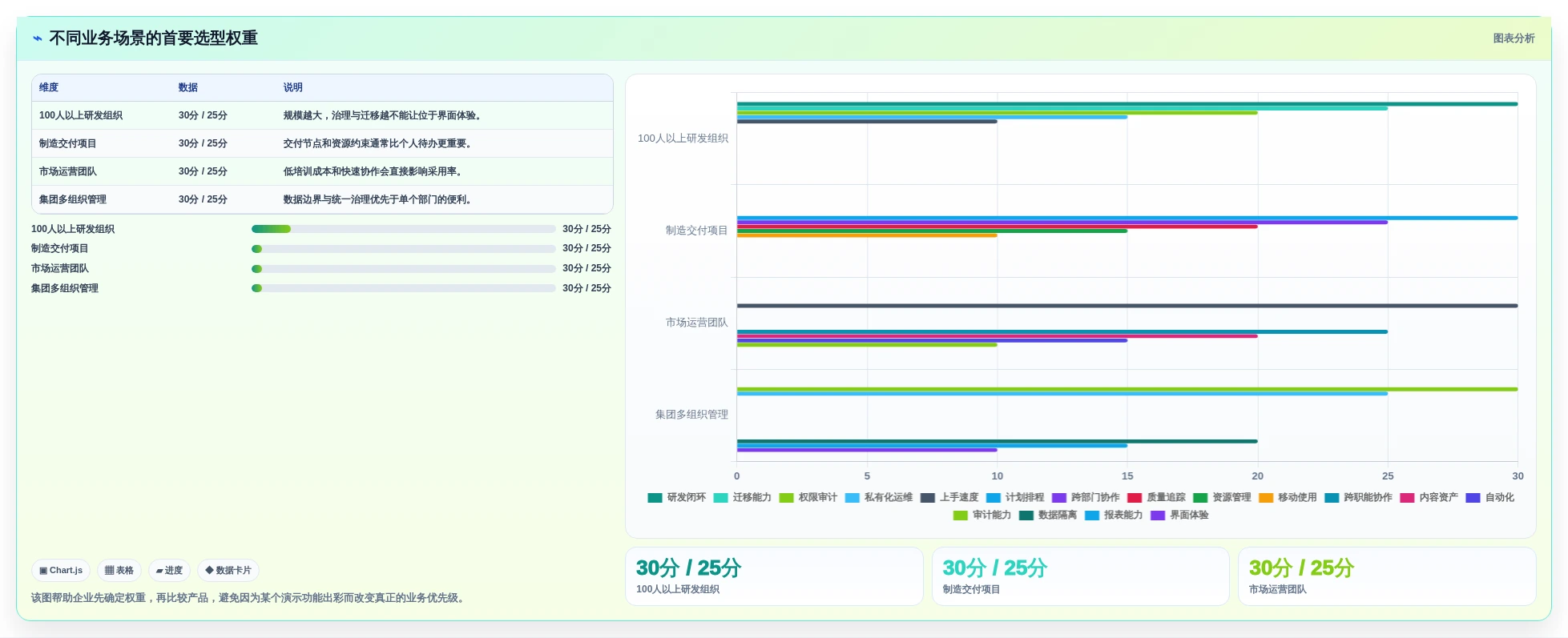Hide the 审计能力 dataset via legend

coord(982,516)
